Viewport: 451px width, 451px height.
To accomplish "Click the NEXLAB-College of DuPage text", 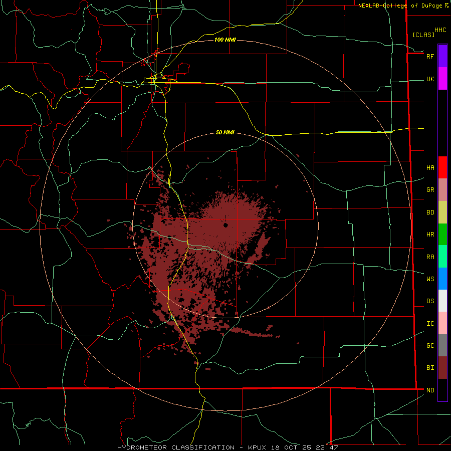I will [400, 6].
